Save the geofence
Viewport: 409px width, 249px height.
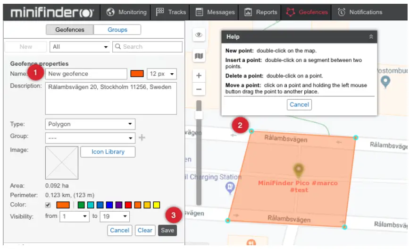[x=167, y=231]
